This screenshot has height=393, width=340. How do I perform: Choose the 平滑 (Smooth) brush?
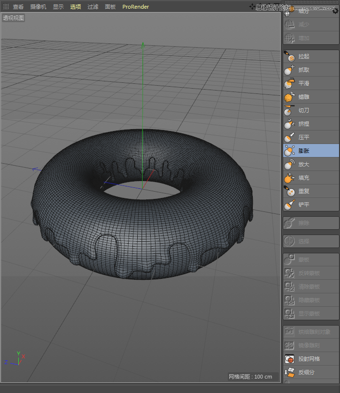click(310, 83)
